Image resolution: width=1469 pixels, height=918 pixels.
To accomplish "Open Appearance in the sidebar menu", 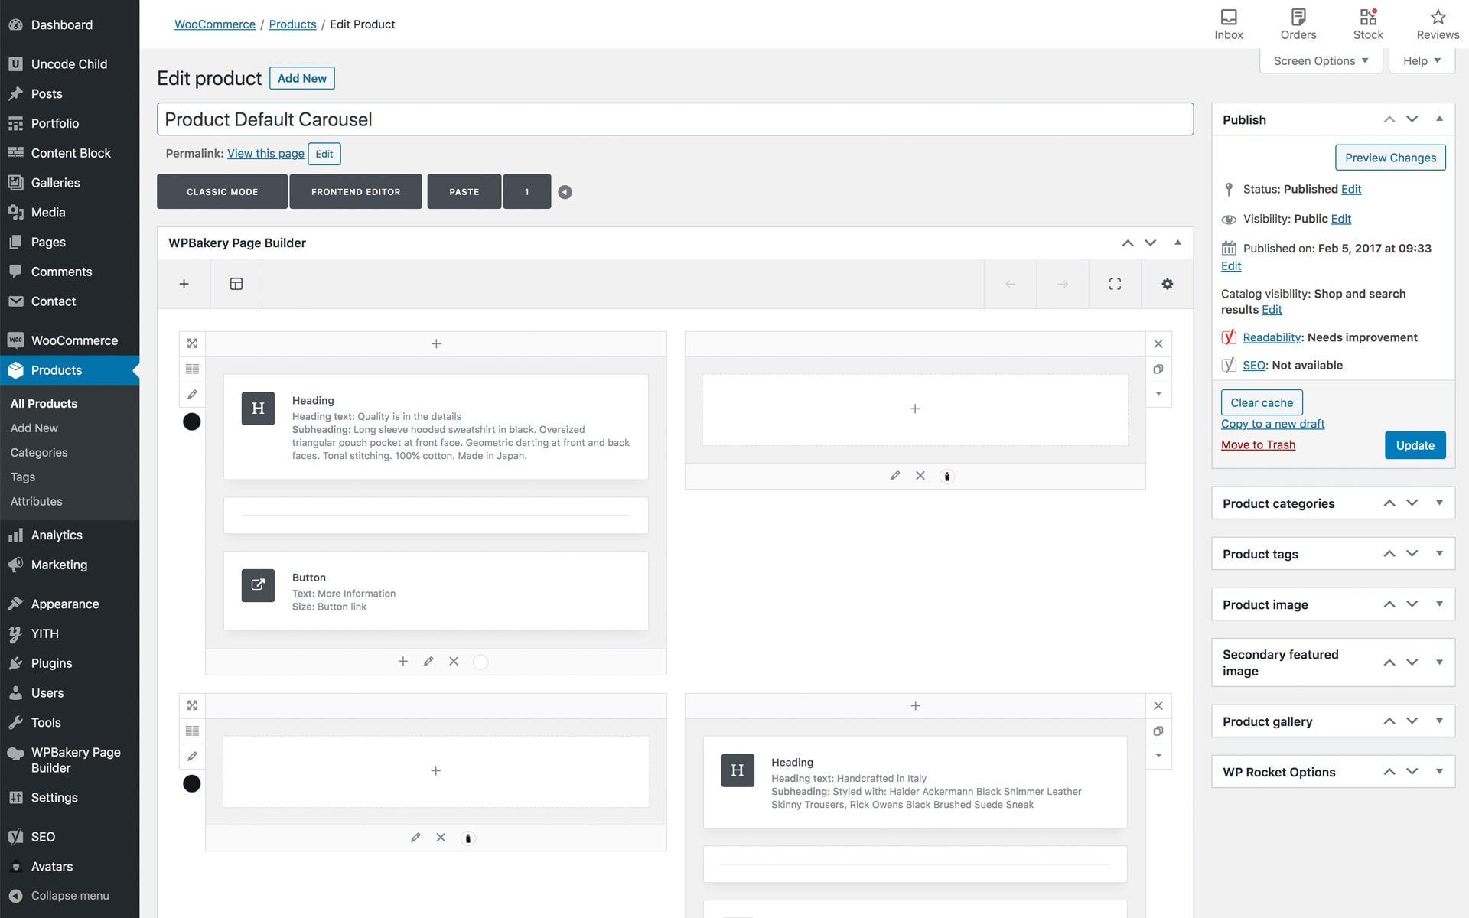I will point(65,604).
